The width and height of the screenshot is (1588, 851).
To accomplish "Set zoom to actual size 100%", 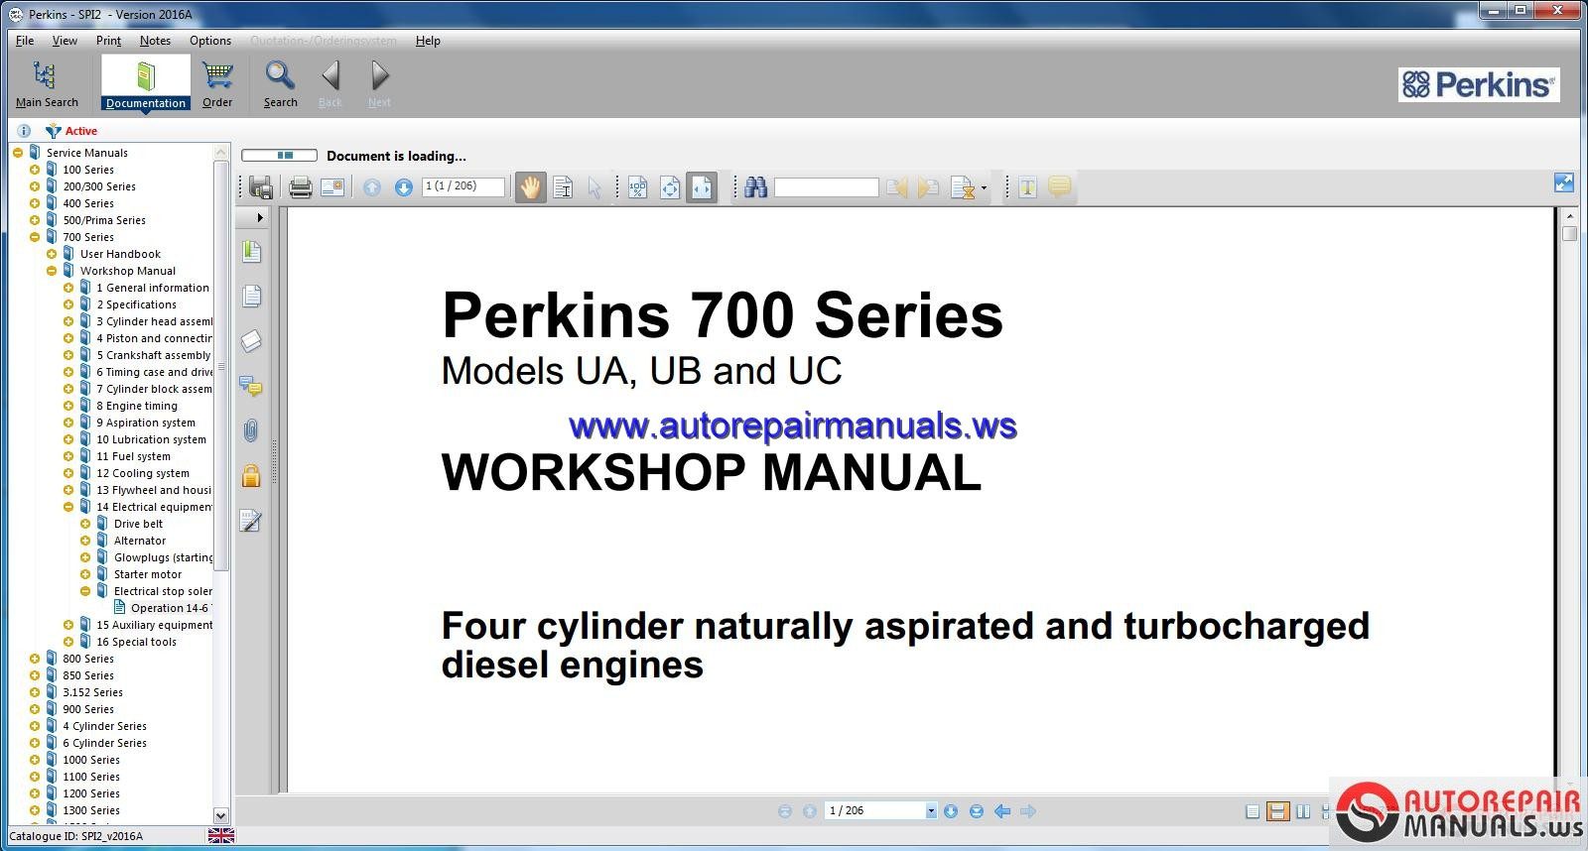I will 638,187.
